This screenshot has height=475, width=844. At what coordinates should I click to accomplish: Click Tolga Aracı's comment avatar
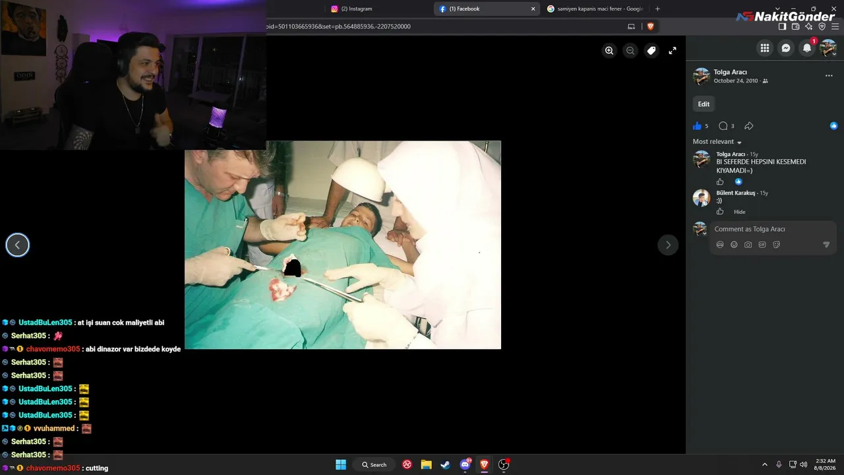[x=701, y=159]
